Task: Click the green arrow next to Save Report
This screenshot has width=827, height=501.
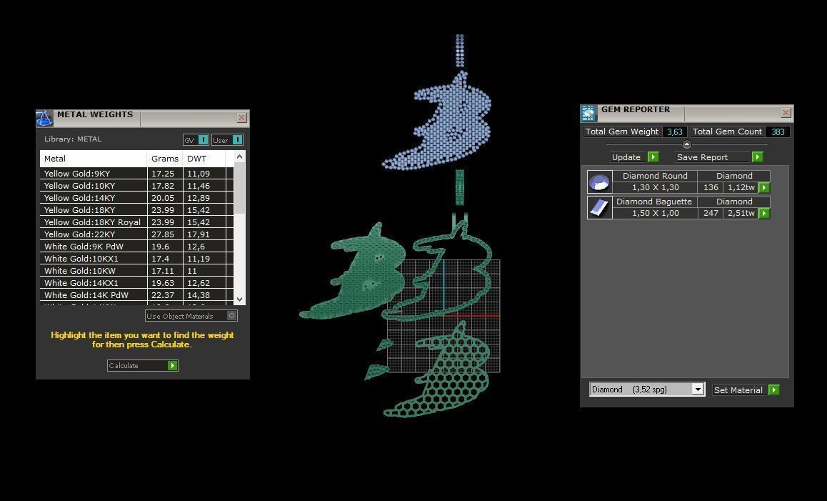Action: 758,157
